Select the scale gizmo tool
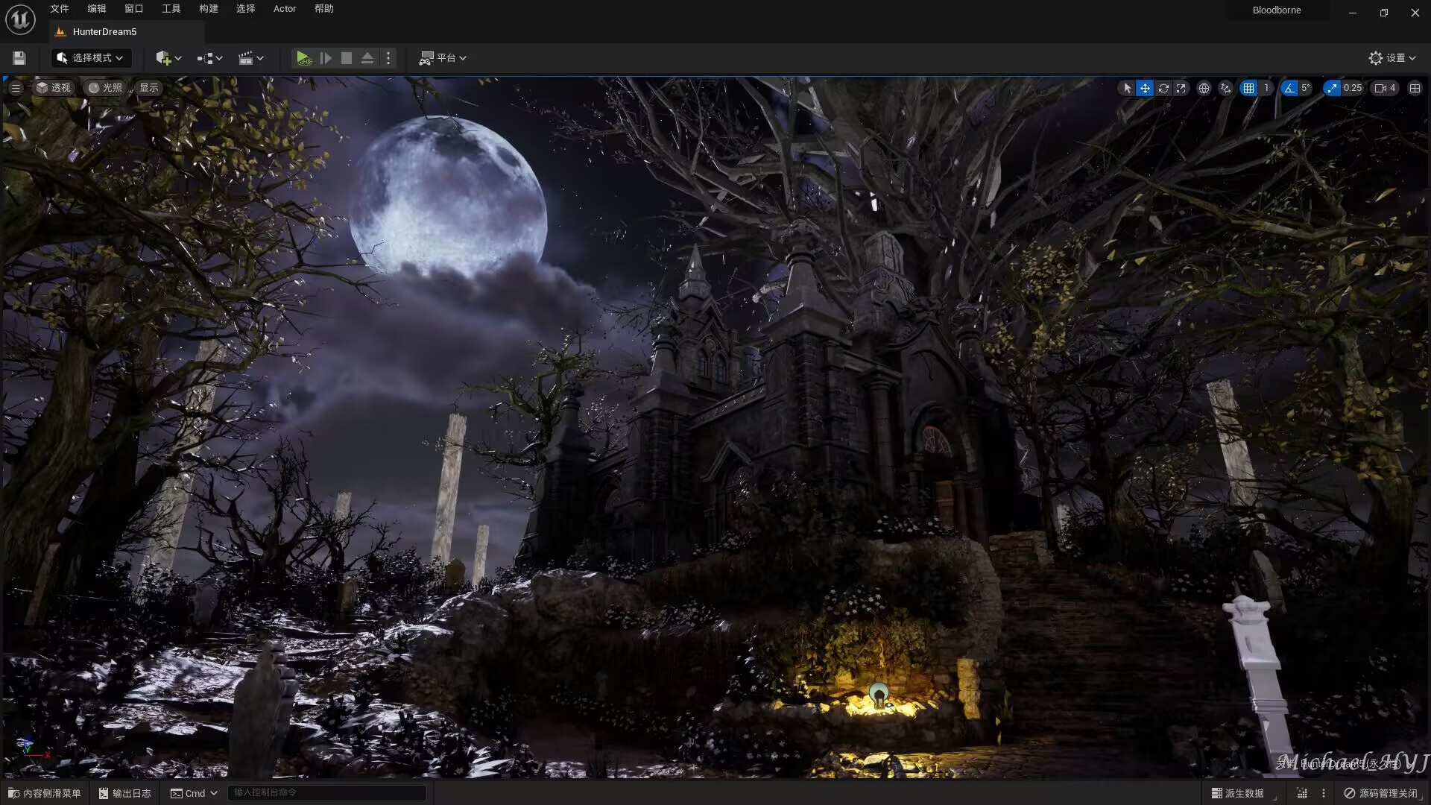 [x=1181, y=88]
